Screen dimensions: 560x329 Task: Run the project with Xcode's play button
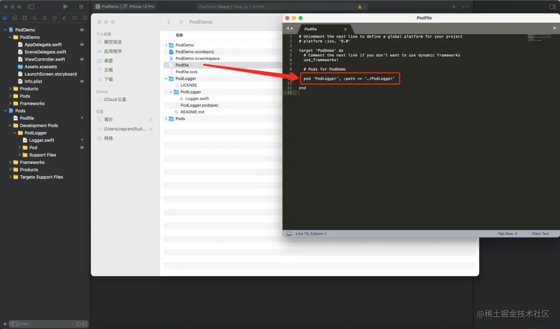click(65, 7)
